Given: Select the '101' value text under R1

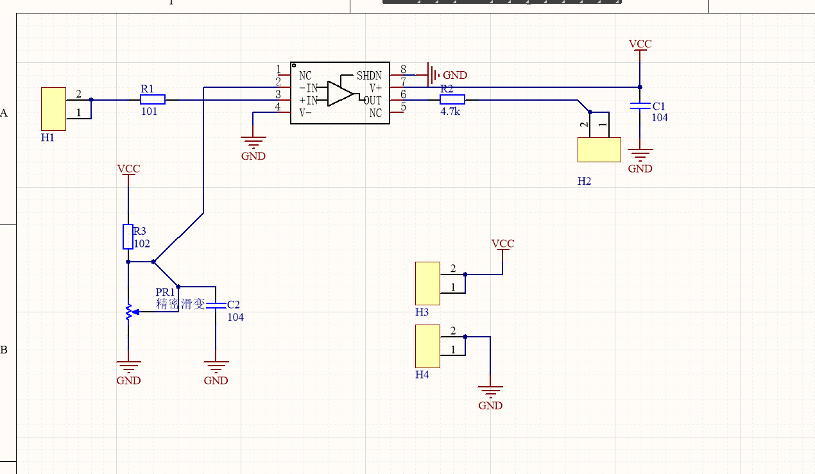Looking at the screenshot, I should pos(149,111).
